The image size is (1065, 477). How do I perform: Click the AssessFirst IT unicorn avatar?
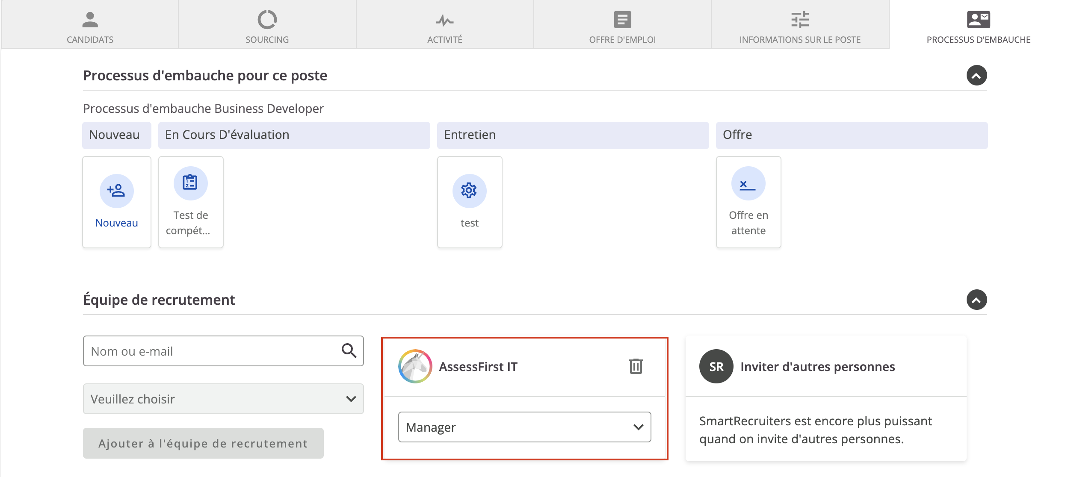[x=415, y=366]
